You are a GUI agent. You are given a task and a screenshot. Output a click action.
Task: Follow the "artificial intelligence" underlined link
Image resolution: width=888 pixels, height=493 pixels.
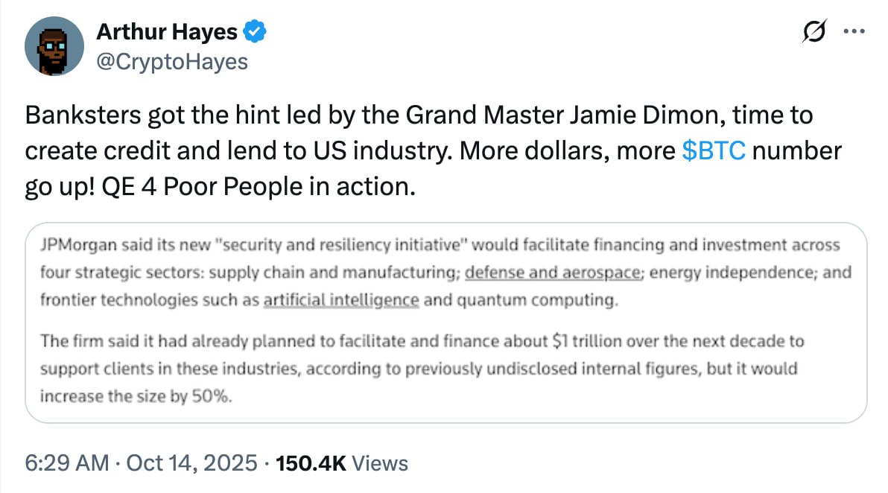(x=341, y=300)
